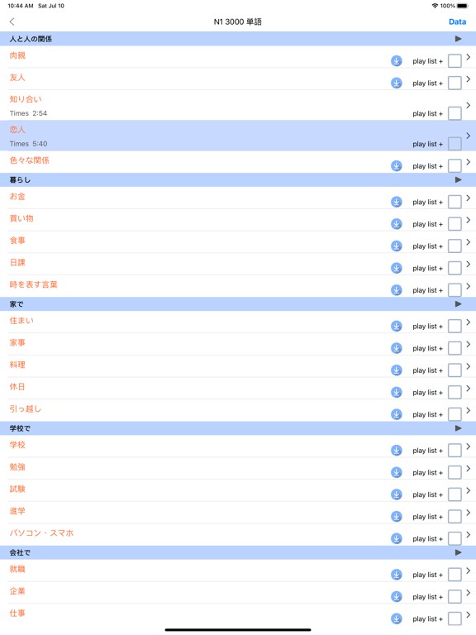Tap 'play list +' for 家事

pyautogui.click(x=428, y=348)
